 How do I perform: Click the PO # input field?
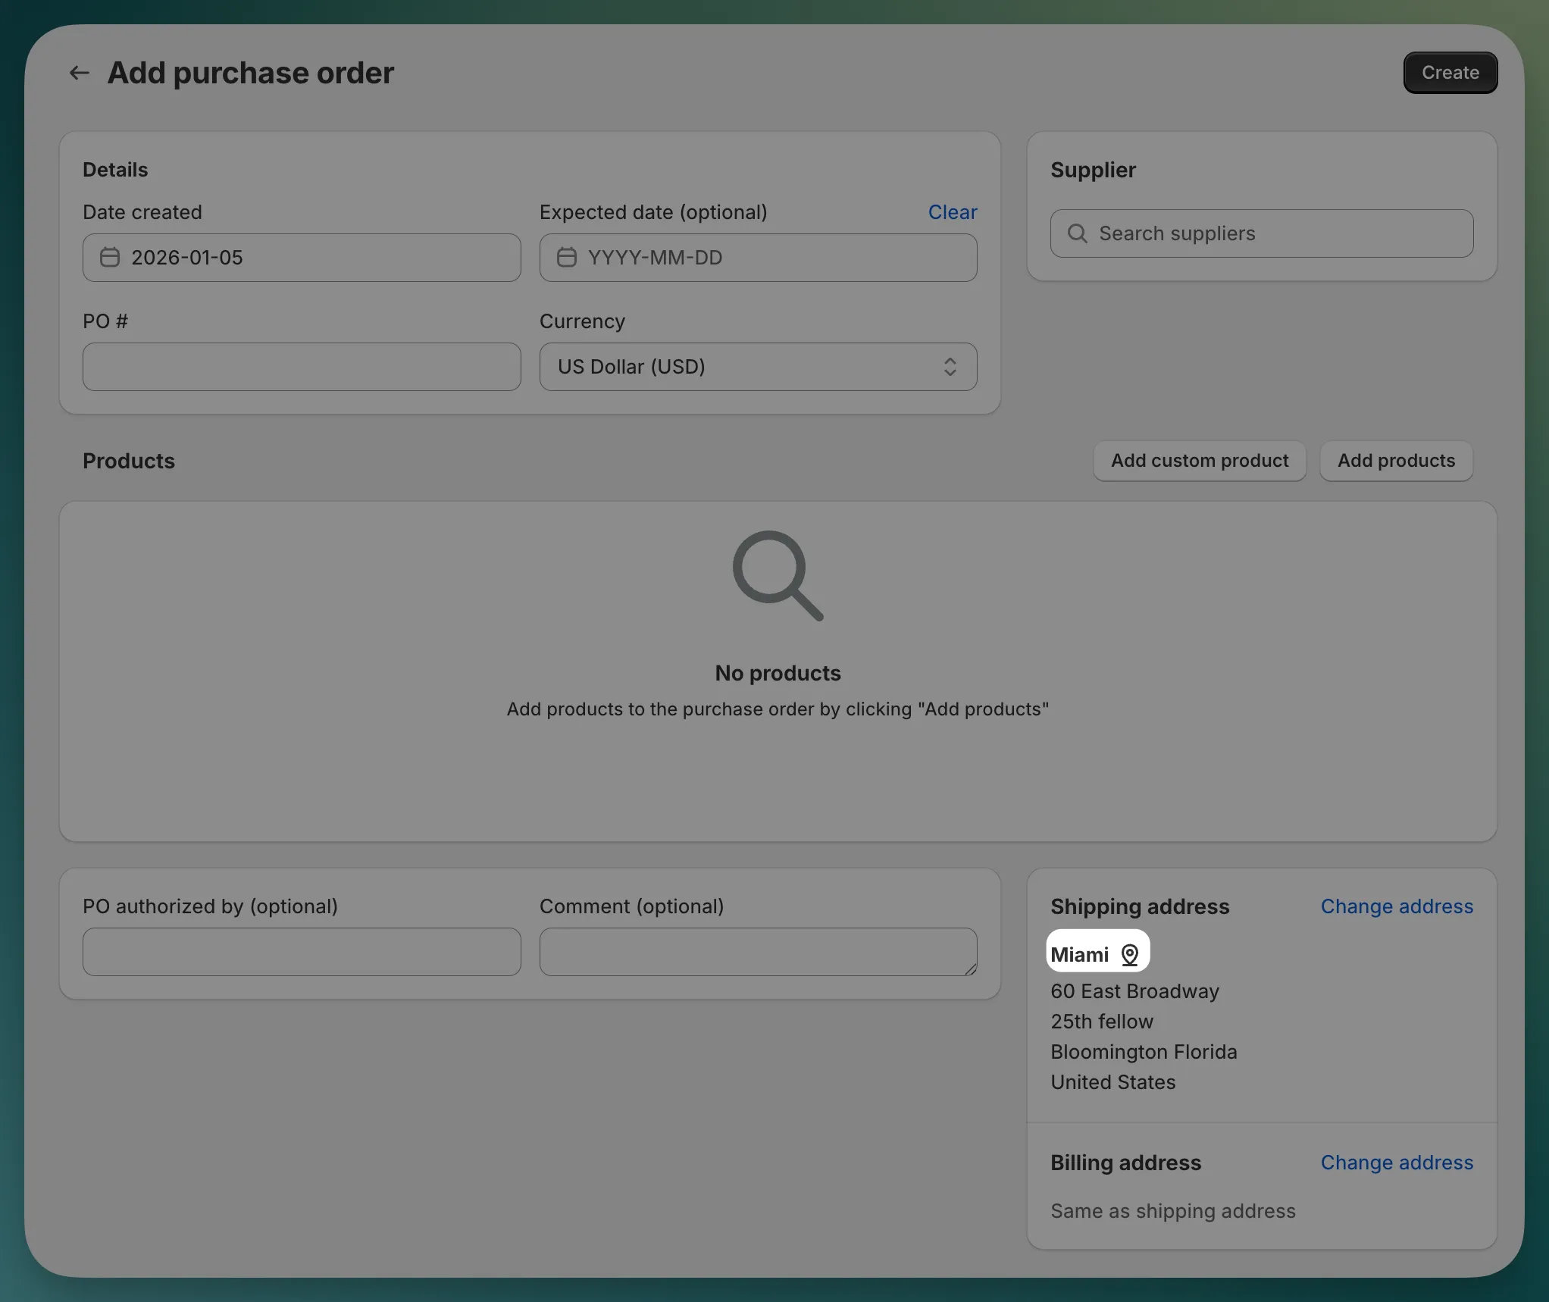(x=301, y=367)
